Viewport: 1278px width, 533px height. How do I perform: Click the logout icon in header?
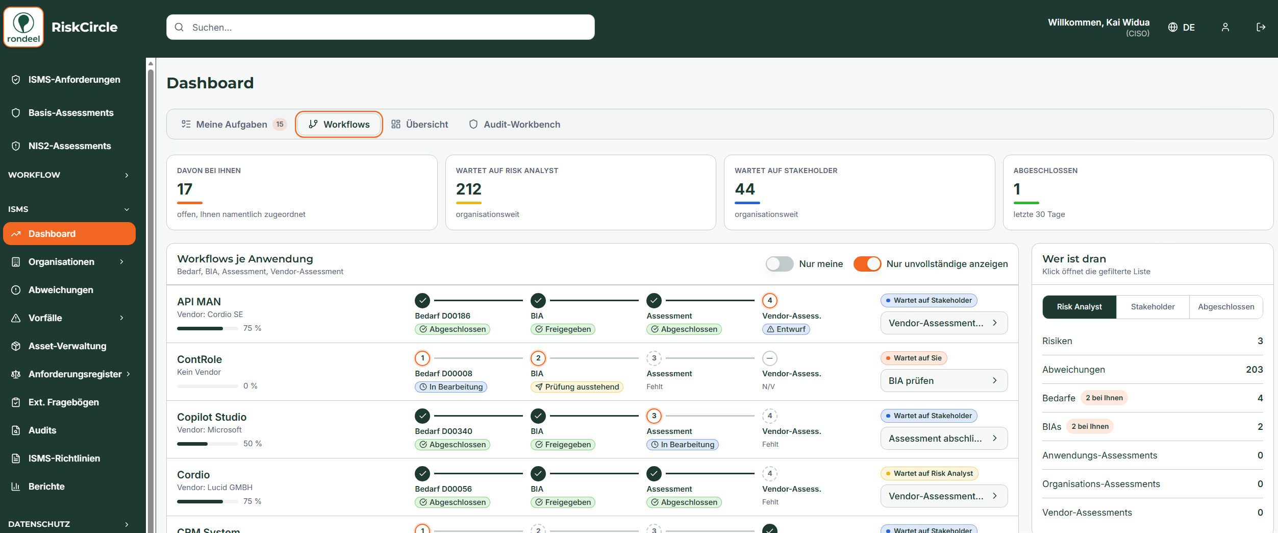pyautogui.click(x=1261, y=28)
